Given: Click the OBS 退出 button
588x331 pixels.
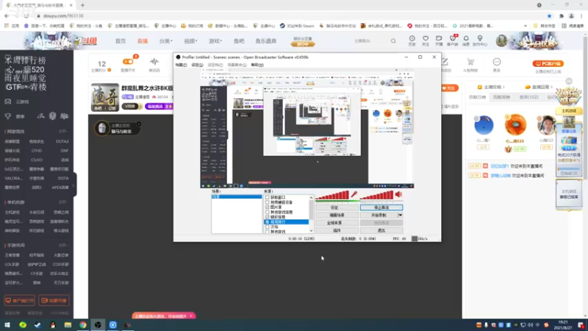Looking at the screenshot, I should (381, 230).
